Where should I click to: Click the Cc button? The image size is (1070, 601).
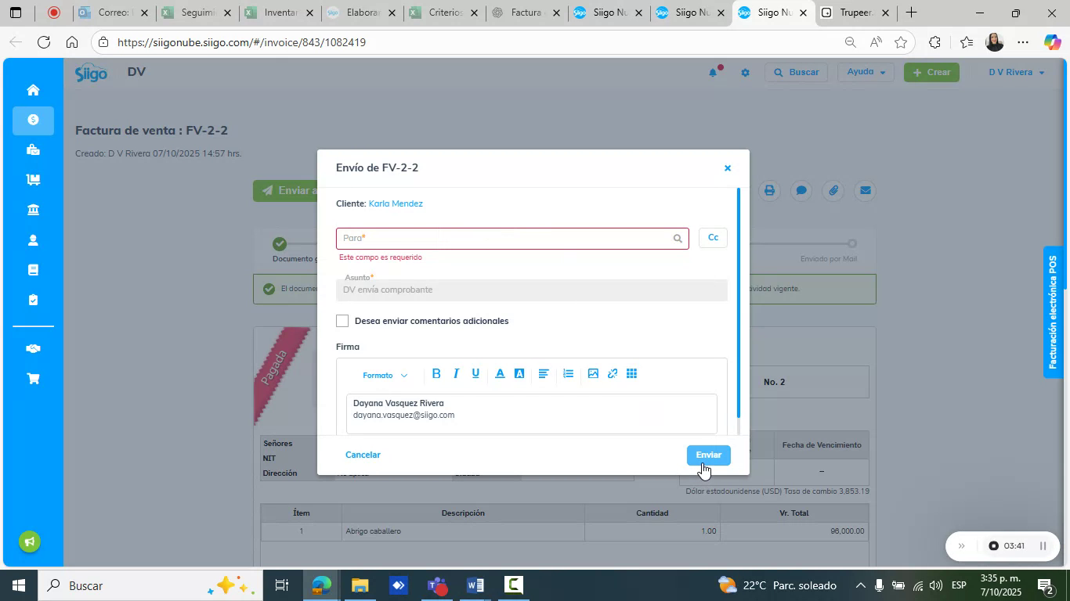713,238
